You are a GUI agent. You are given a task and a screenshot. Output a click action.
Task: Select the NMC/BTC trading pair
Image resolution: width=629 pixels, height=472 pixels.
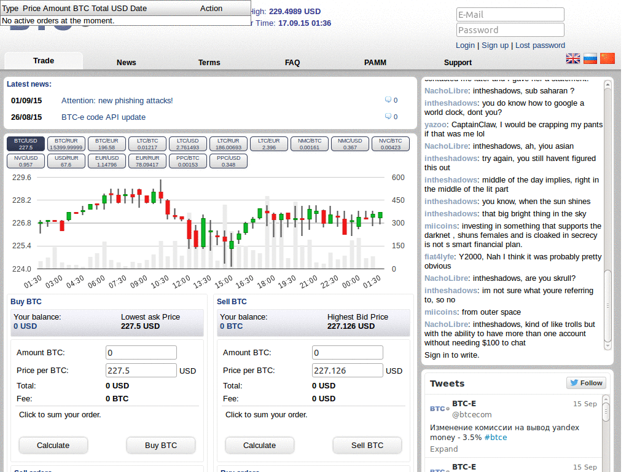pyautogui.click(x=310, y=144)
